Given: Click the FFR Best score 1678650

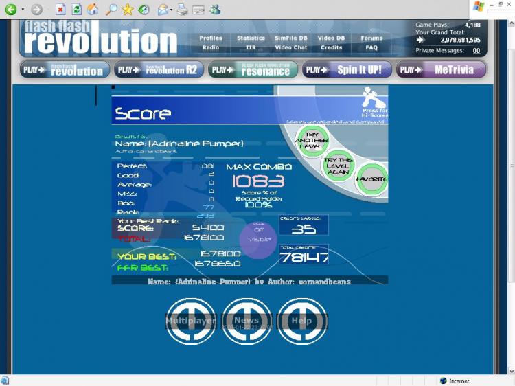Looking at the screenshot, I should pyautogui.click(x=218, y=264).
